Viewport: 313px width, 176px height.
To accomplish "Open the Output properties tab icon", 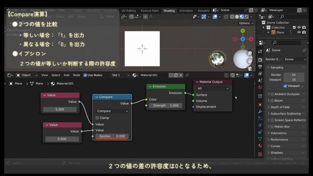I will point(260,66).
